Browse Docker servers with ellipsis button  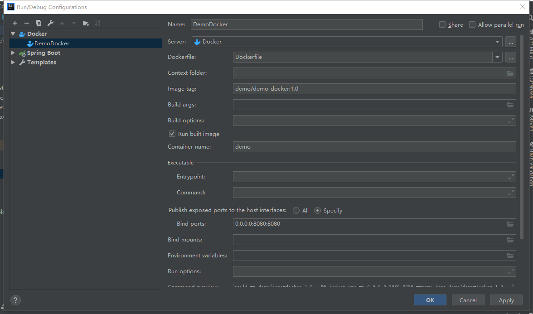(510, 42)
